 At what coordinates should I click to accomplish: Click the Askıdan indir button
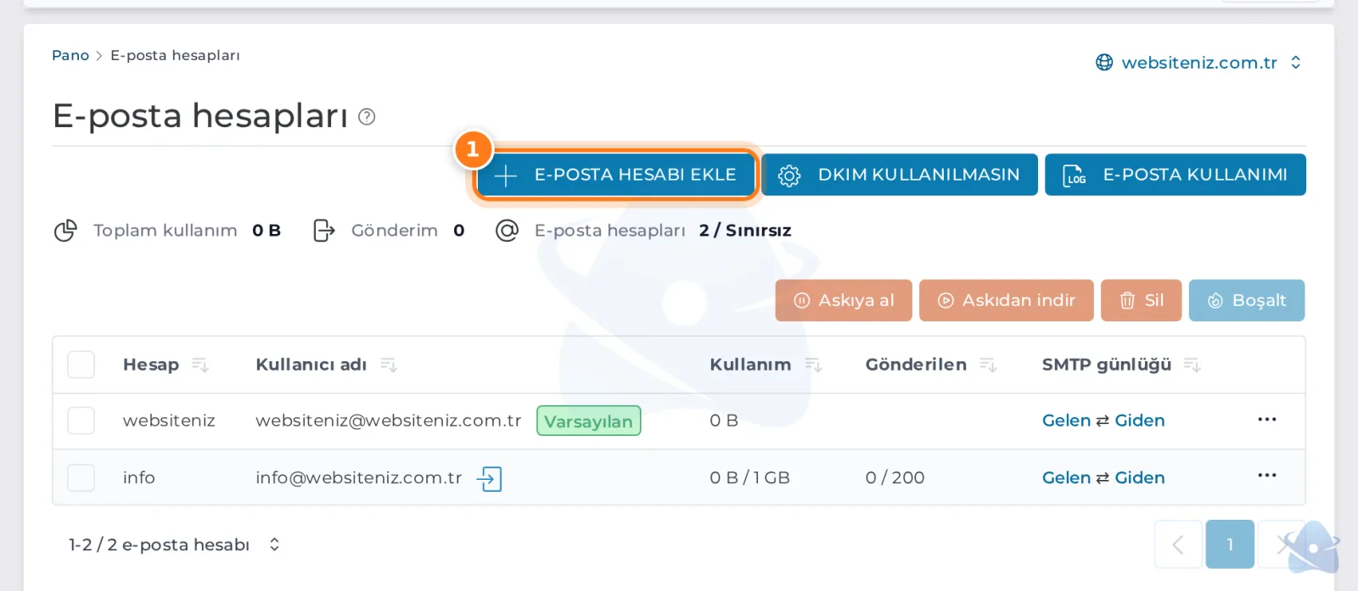[x=1007, y=300]
